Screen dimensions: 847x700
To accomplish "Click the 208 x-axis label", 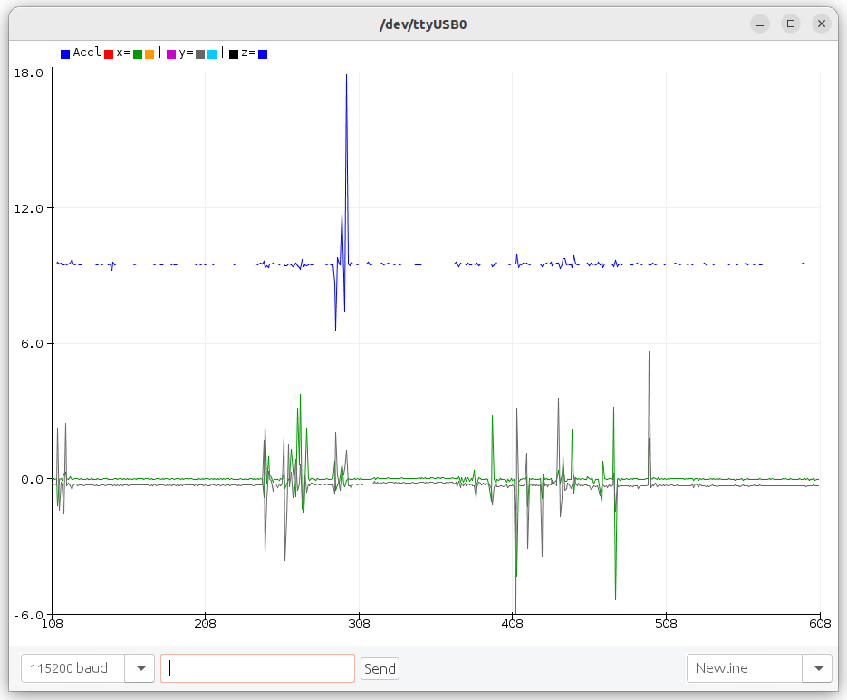I will point(206,624).
